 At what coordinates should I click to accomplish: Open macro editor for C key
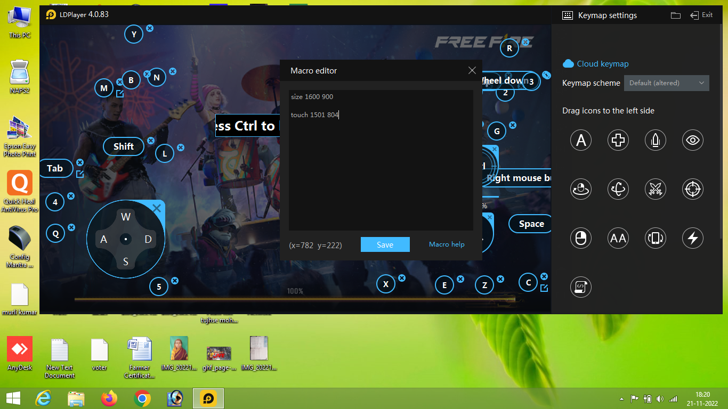point(544,288)
